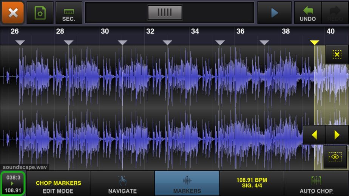Switch the ruler units with SEC. button
349x196 pixels.
click(x=69, y=13)
